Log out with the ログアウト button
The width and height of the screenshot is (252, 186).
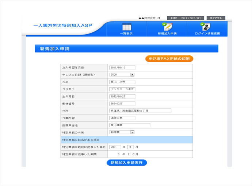(216, 18)
